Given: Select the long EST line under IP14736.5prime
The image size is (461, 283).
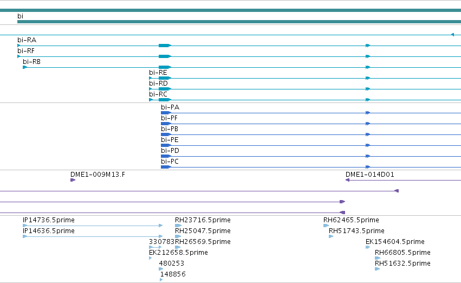Looking at the screenshot, I should [x=93, y=226].
